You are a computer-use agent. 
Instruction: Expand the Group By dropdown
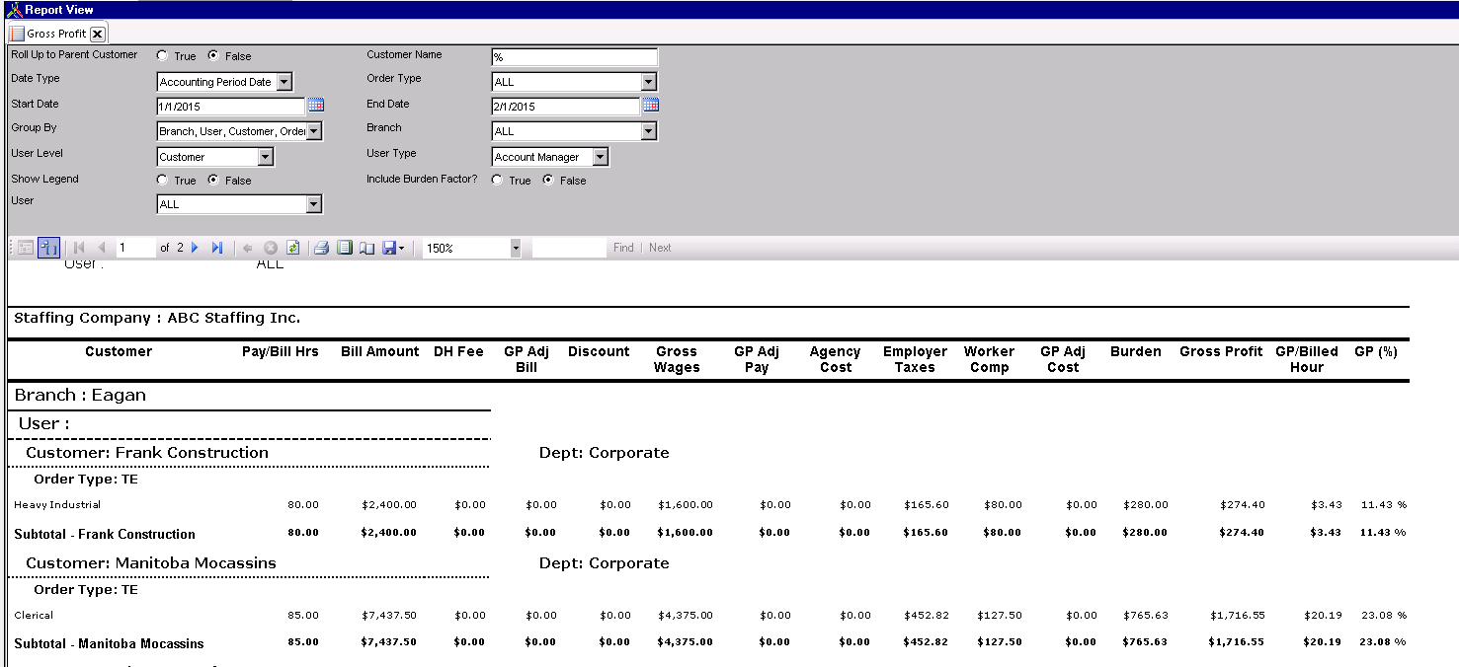click(313, 131)
